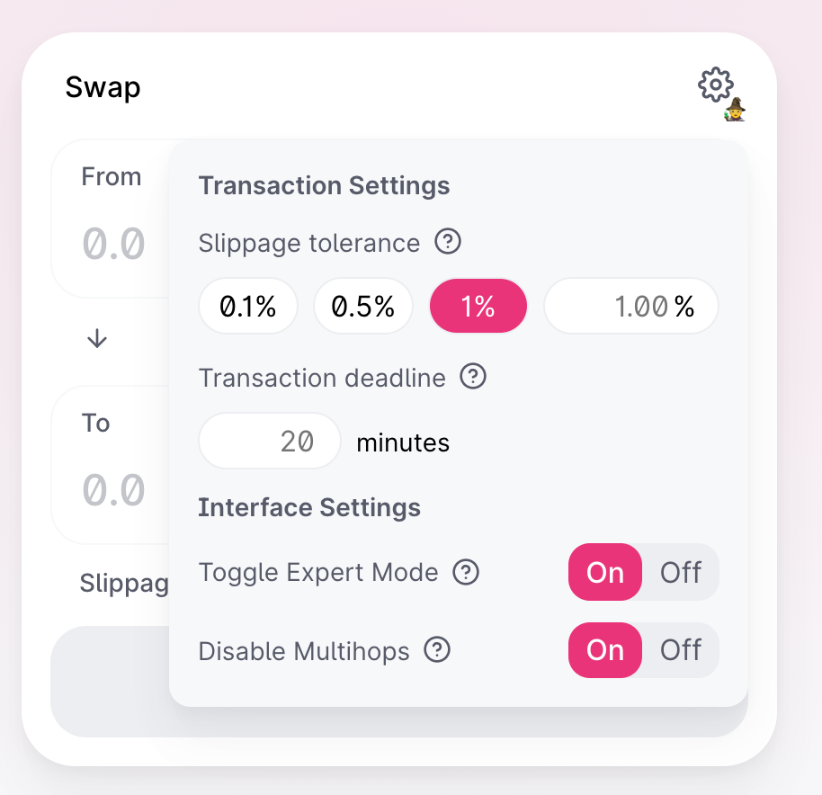Click the To amount input field
Screen dimensions: 822x795
coord(113,490)
